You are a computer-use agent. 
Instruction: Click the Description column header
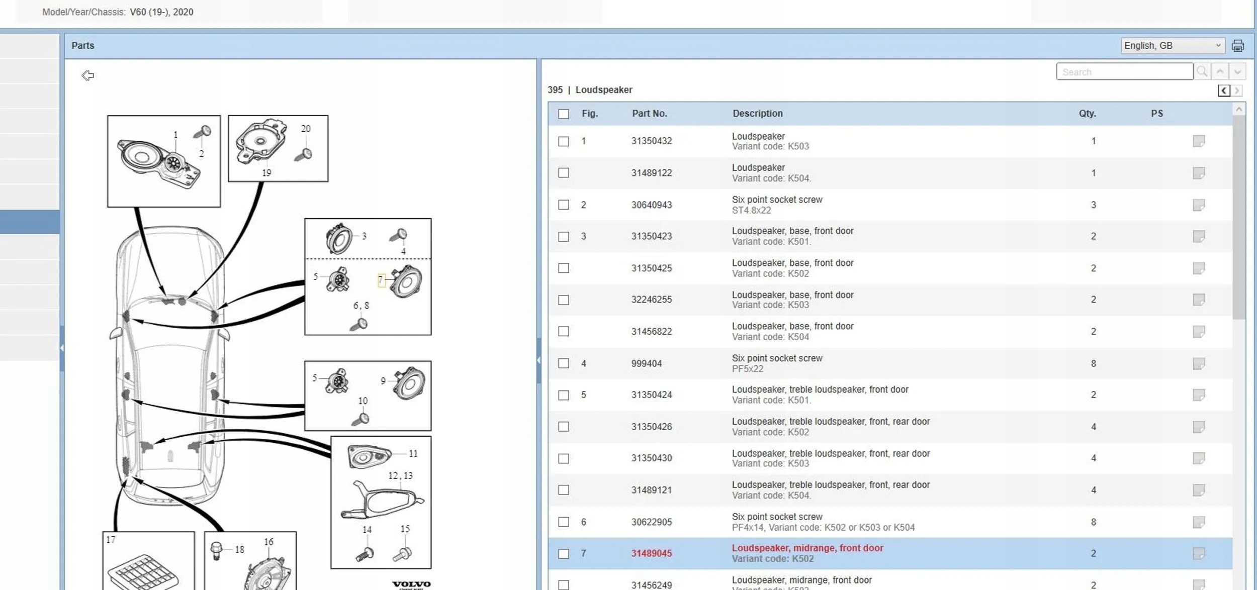(757, 114)
